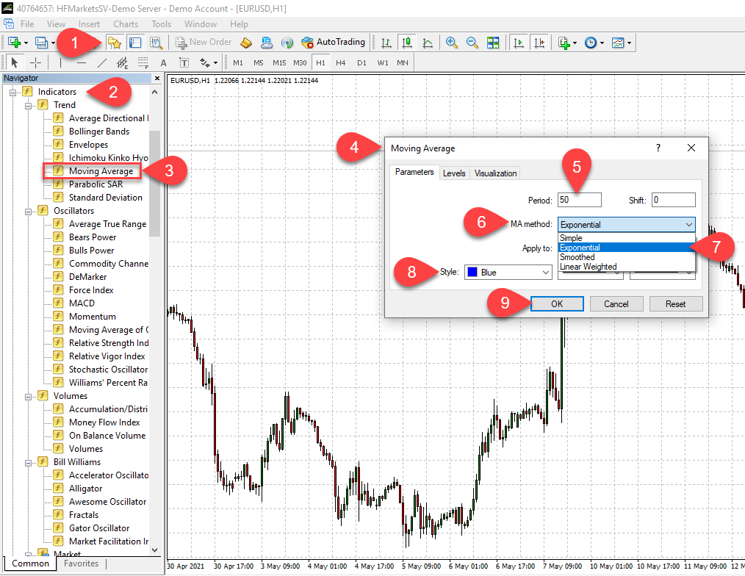Screen dimensions: 745x576
Task: Toggle the AutoTrading button
Action: click(333, 43)
